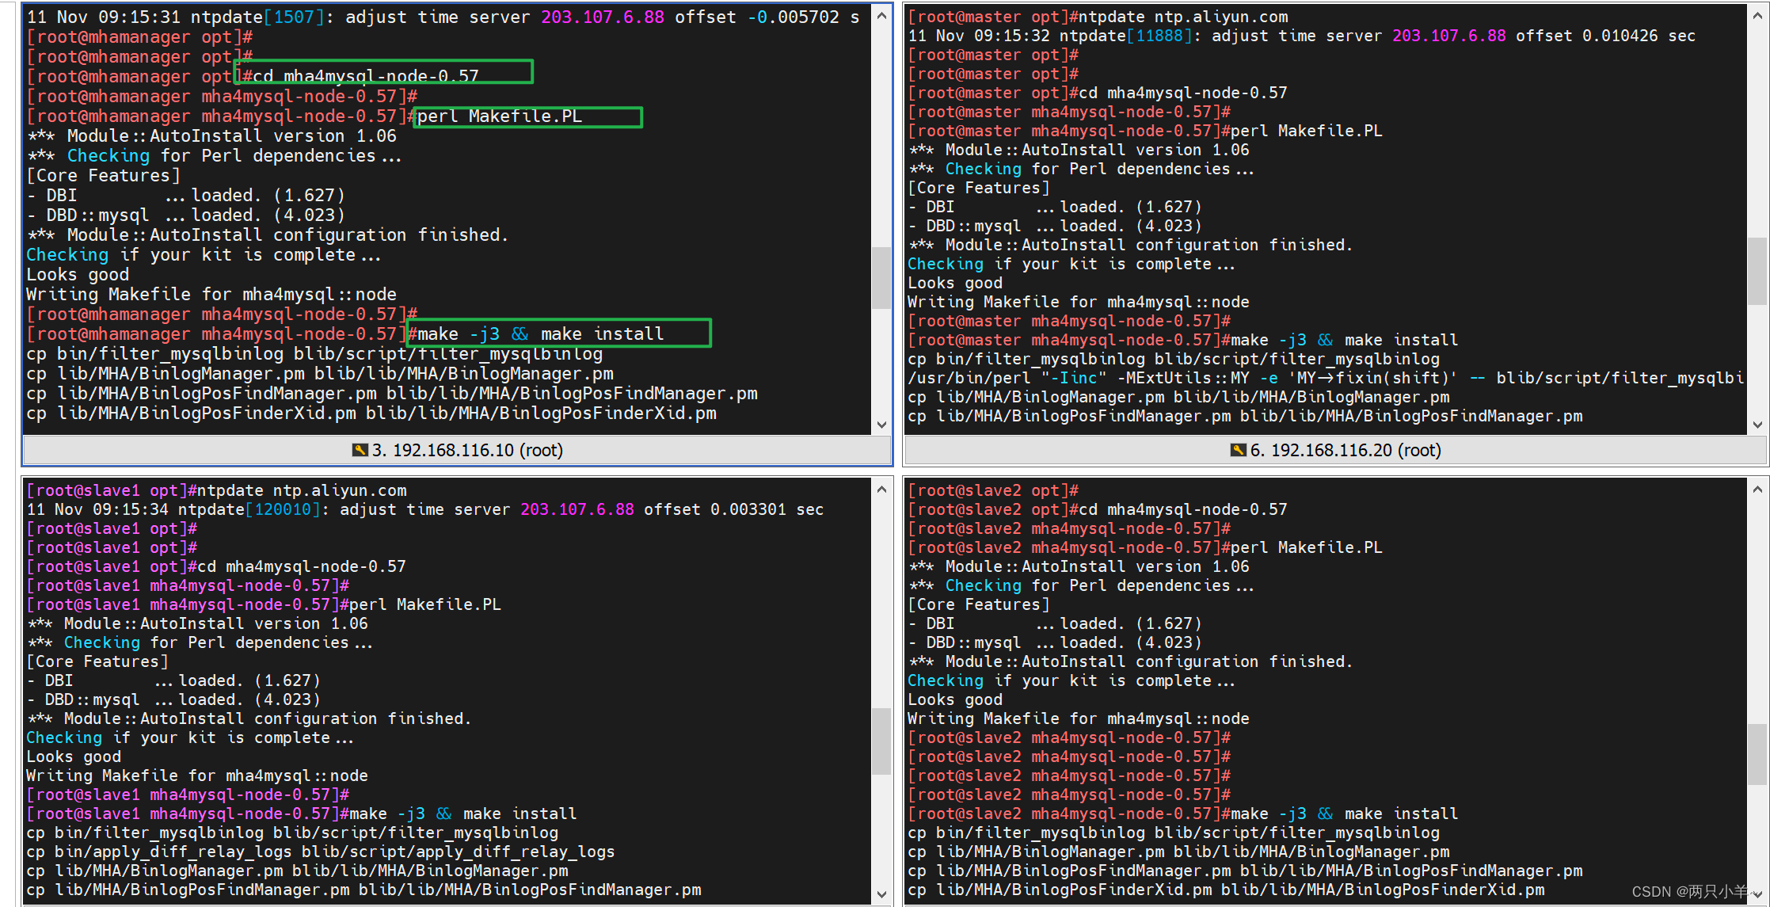
Task: Click 'ntpdate ntp.aliyun.com' command in slave1 pane
Action: (302, 490)
